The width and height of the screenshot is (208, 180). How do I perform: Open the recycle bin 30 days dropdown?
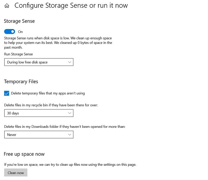pyautogui.click(x=39, y=113)
